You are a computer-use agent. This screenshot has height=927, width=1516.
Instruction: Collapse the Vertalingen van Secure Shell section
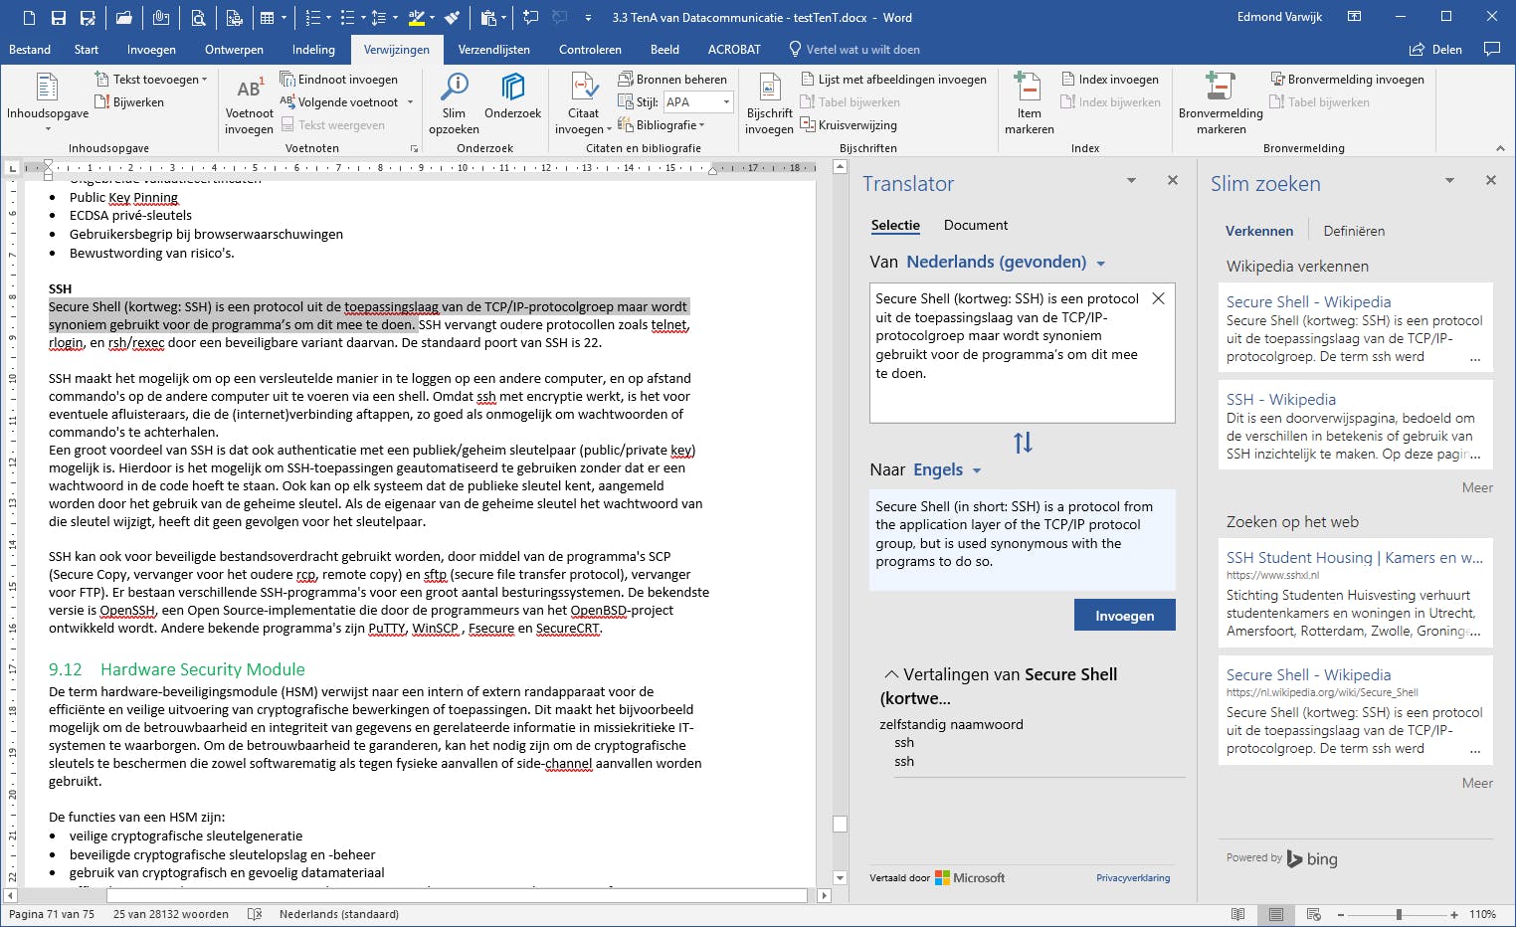pos(891,674)
